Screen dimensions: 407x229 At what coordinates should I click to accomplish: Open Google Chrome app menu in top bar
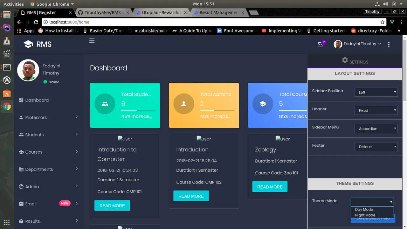(x=52, y=4)
